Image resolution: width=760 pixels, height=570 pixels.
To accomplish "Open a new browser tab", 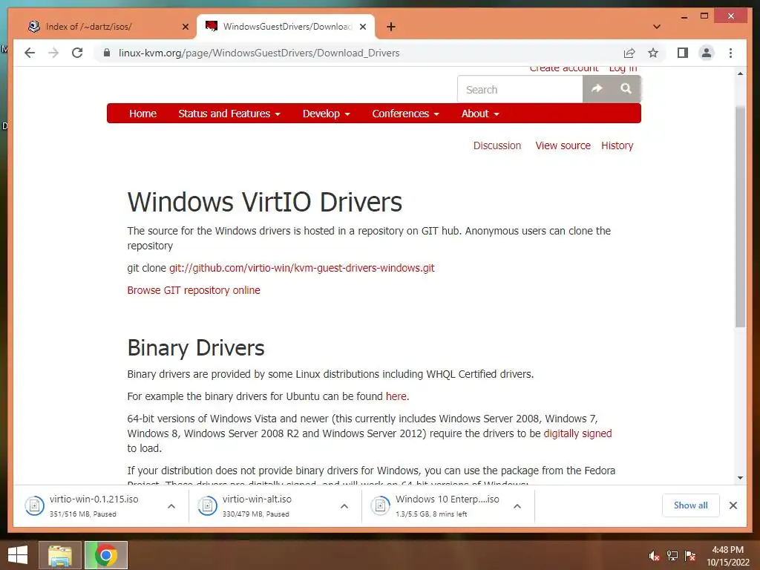I will (x=391, y=27).
